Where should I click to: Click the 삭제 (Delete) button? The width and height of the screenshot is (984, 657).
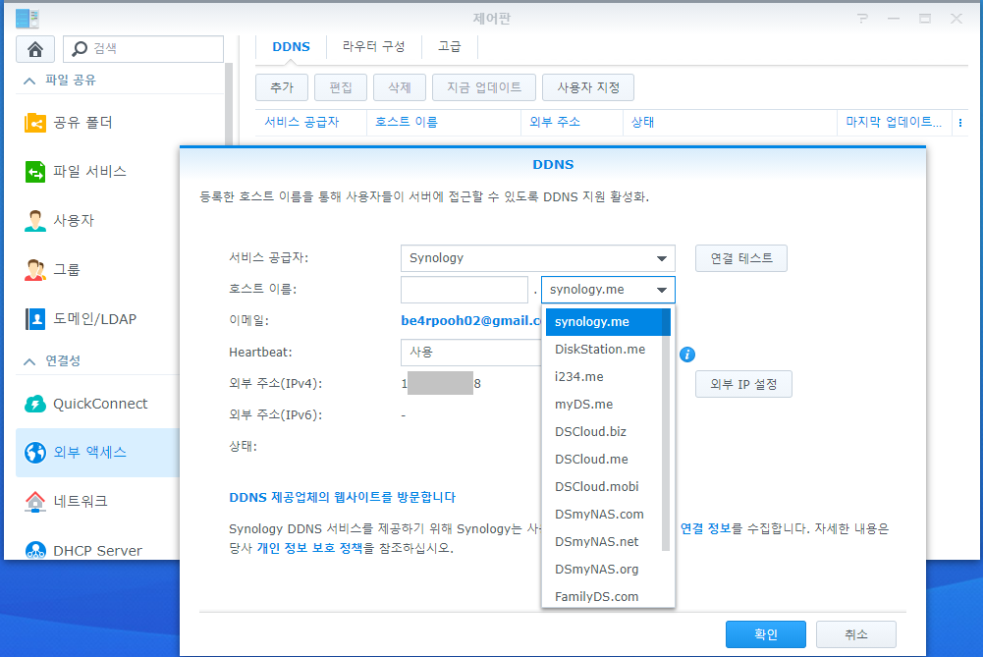click(400, 87)
